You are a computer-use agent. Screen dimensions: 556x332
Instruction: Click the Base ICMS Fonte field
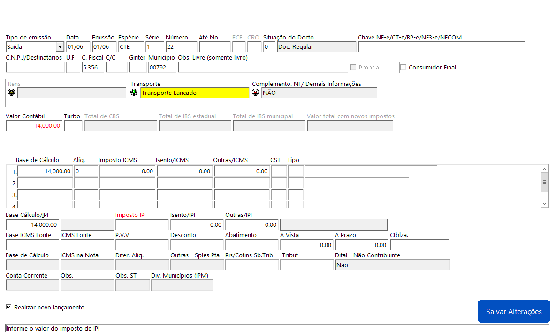tap(32, 245)
